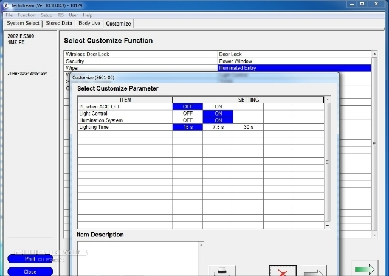Viewport: 389px width, 276px height.
Task: Select Door Lock customize function
Action: point(294,54)
